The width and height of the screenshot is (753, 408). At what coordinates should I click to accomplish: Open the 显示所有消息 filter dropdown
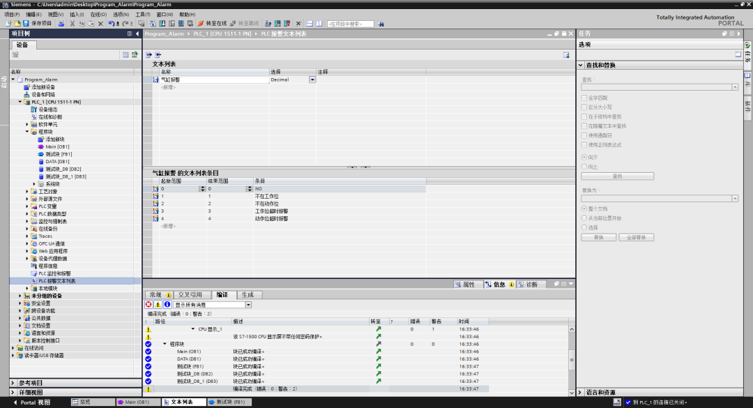[248, 305]
